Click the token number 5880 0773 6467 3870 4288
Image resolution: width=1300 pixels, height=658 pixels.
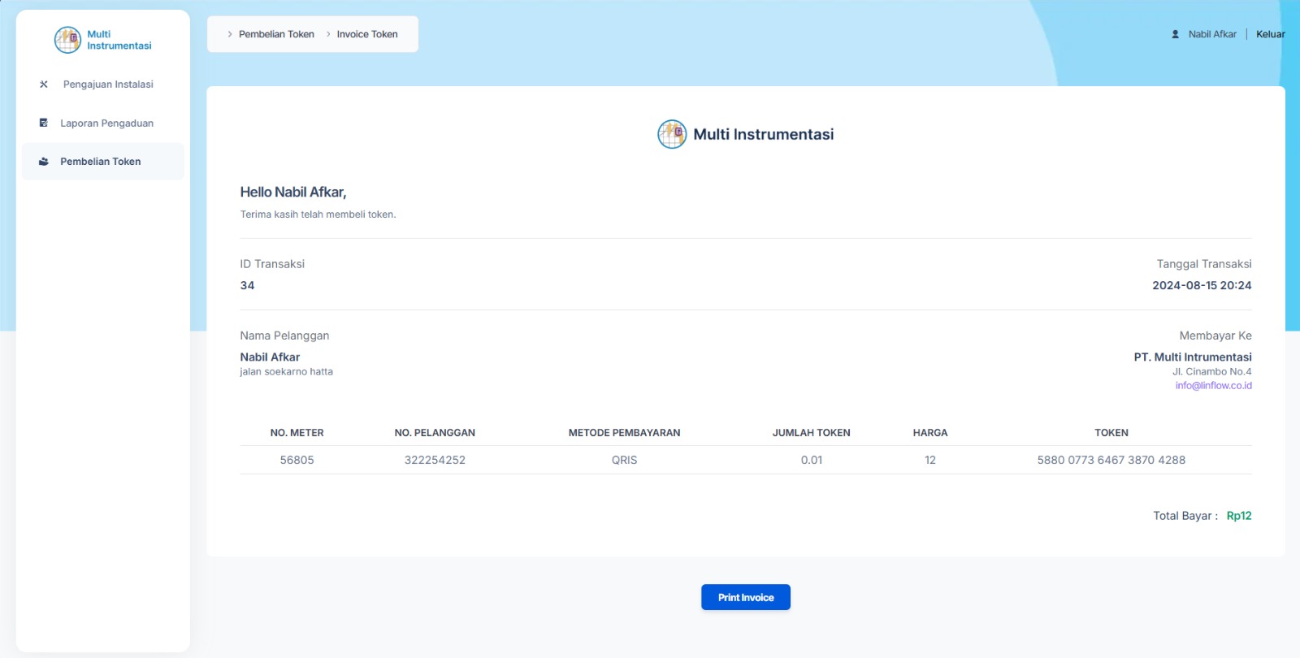[1111, 460]
